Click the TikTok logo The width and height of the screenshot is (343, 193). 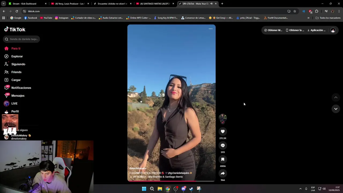(15, 29)
